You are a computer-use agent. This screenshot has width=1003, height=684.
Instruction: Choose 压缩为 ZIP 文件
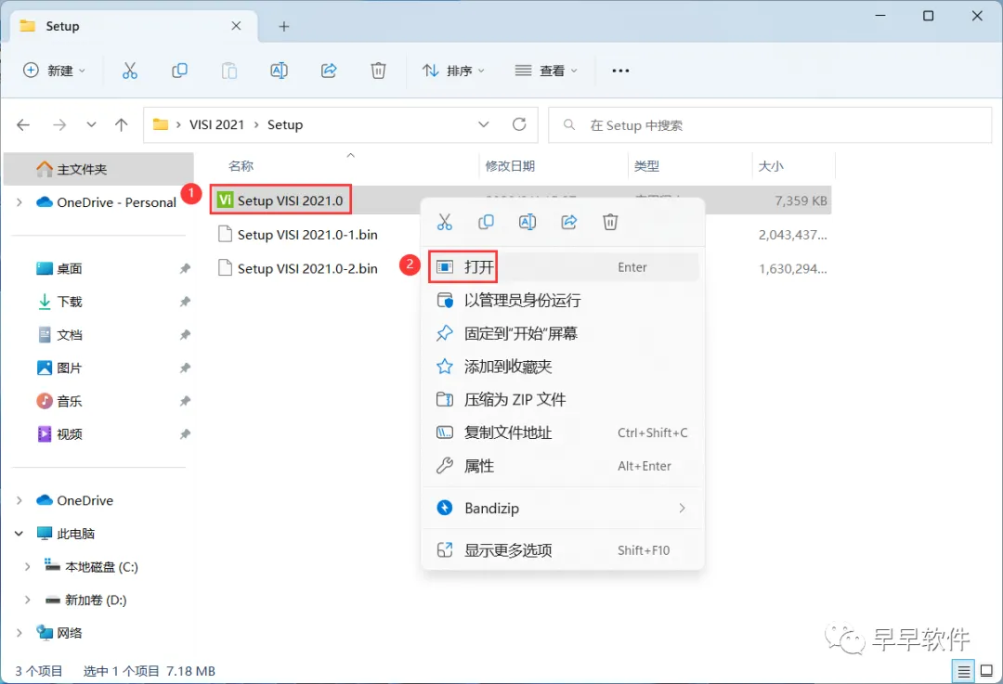564,399
